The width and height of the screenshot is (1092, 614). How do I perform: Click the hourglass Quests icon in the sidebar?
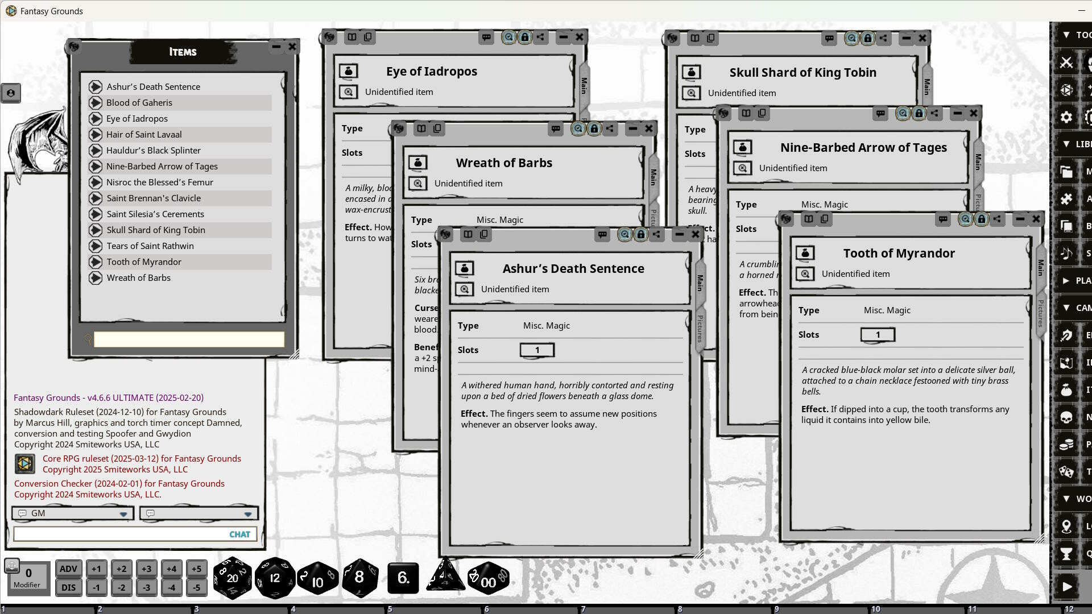point(1066,553)
